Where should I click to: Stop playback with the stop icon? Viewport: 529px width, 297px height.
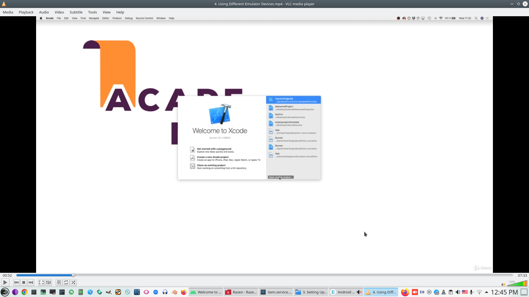(24, 282)
